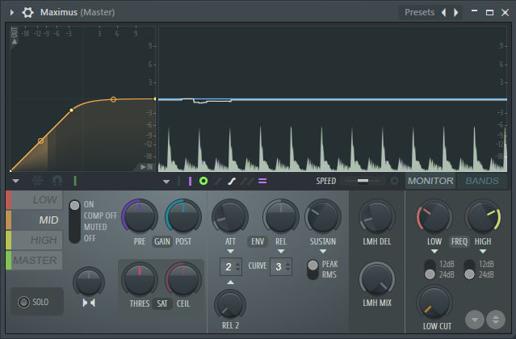516x339 pixels.
Task: Open dropdown arrow under ATT
Action: (230, 252)
